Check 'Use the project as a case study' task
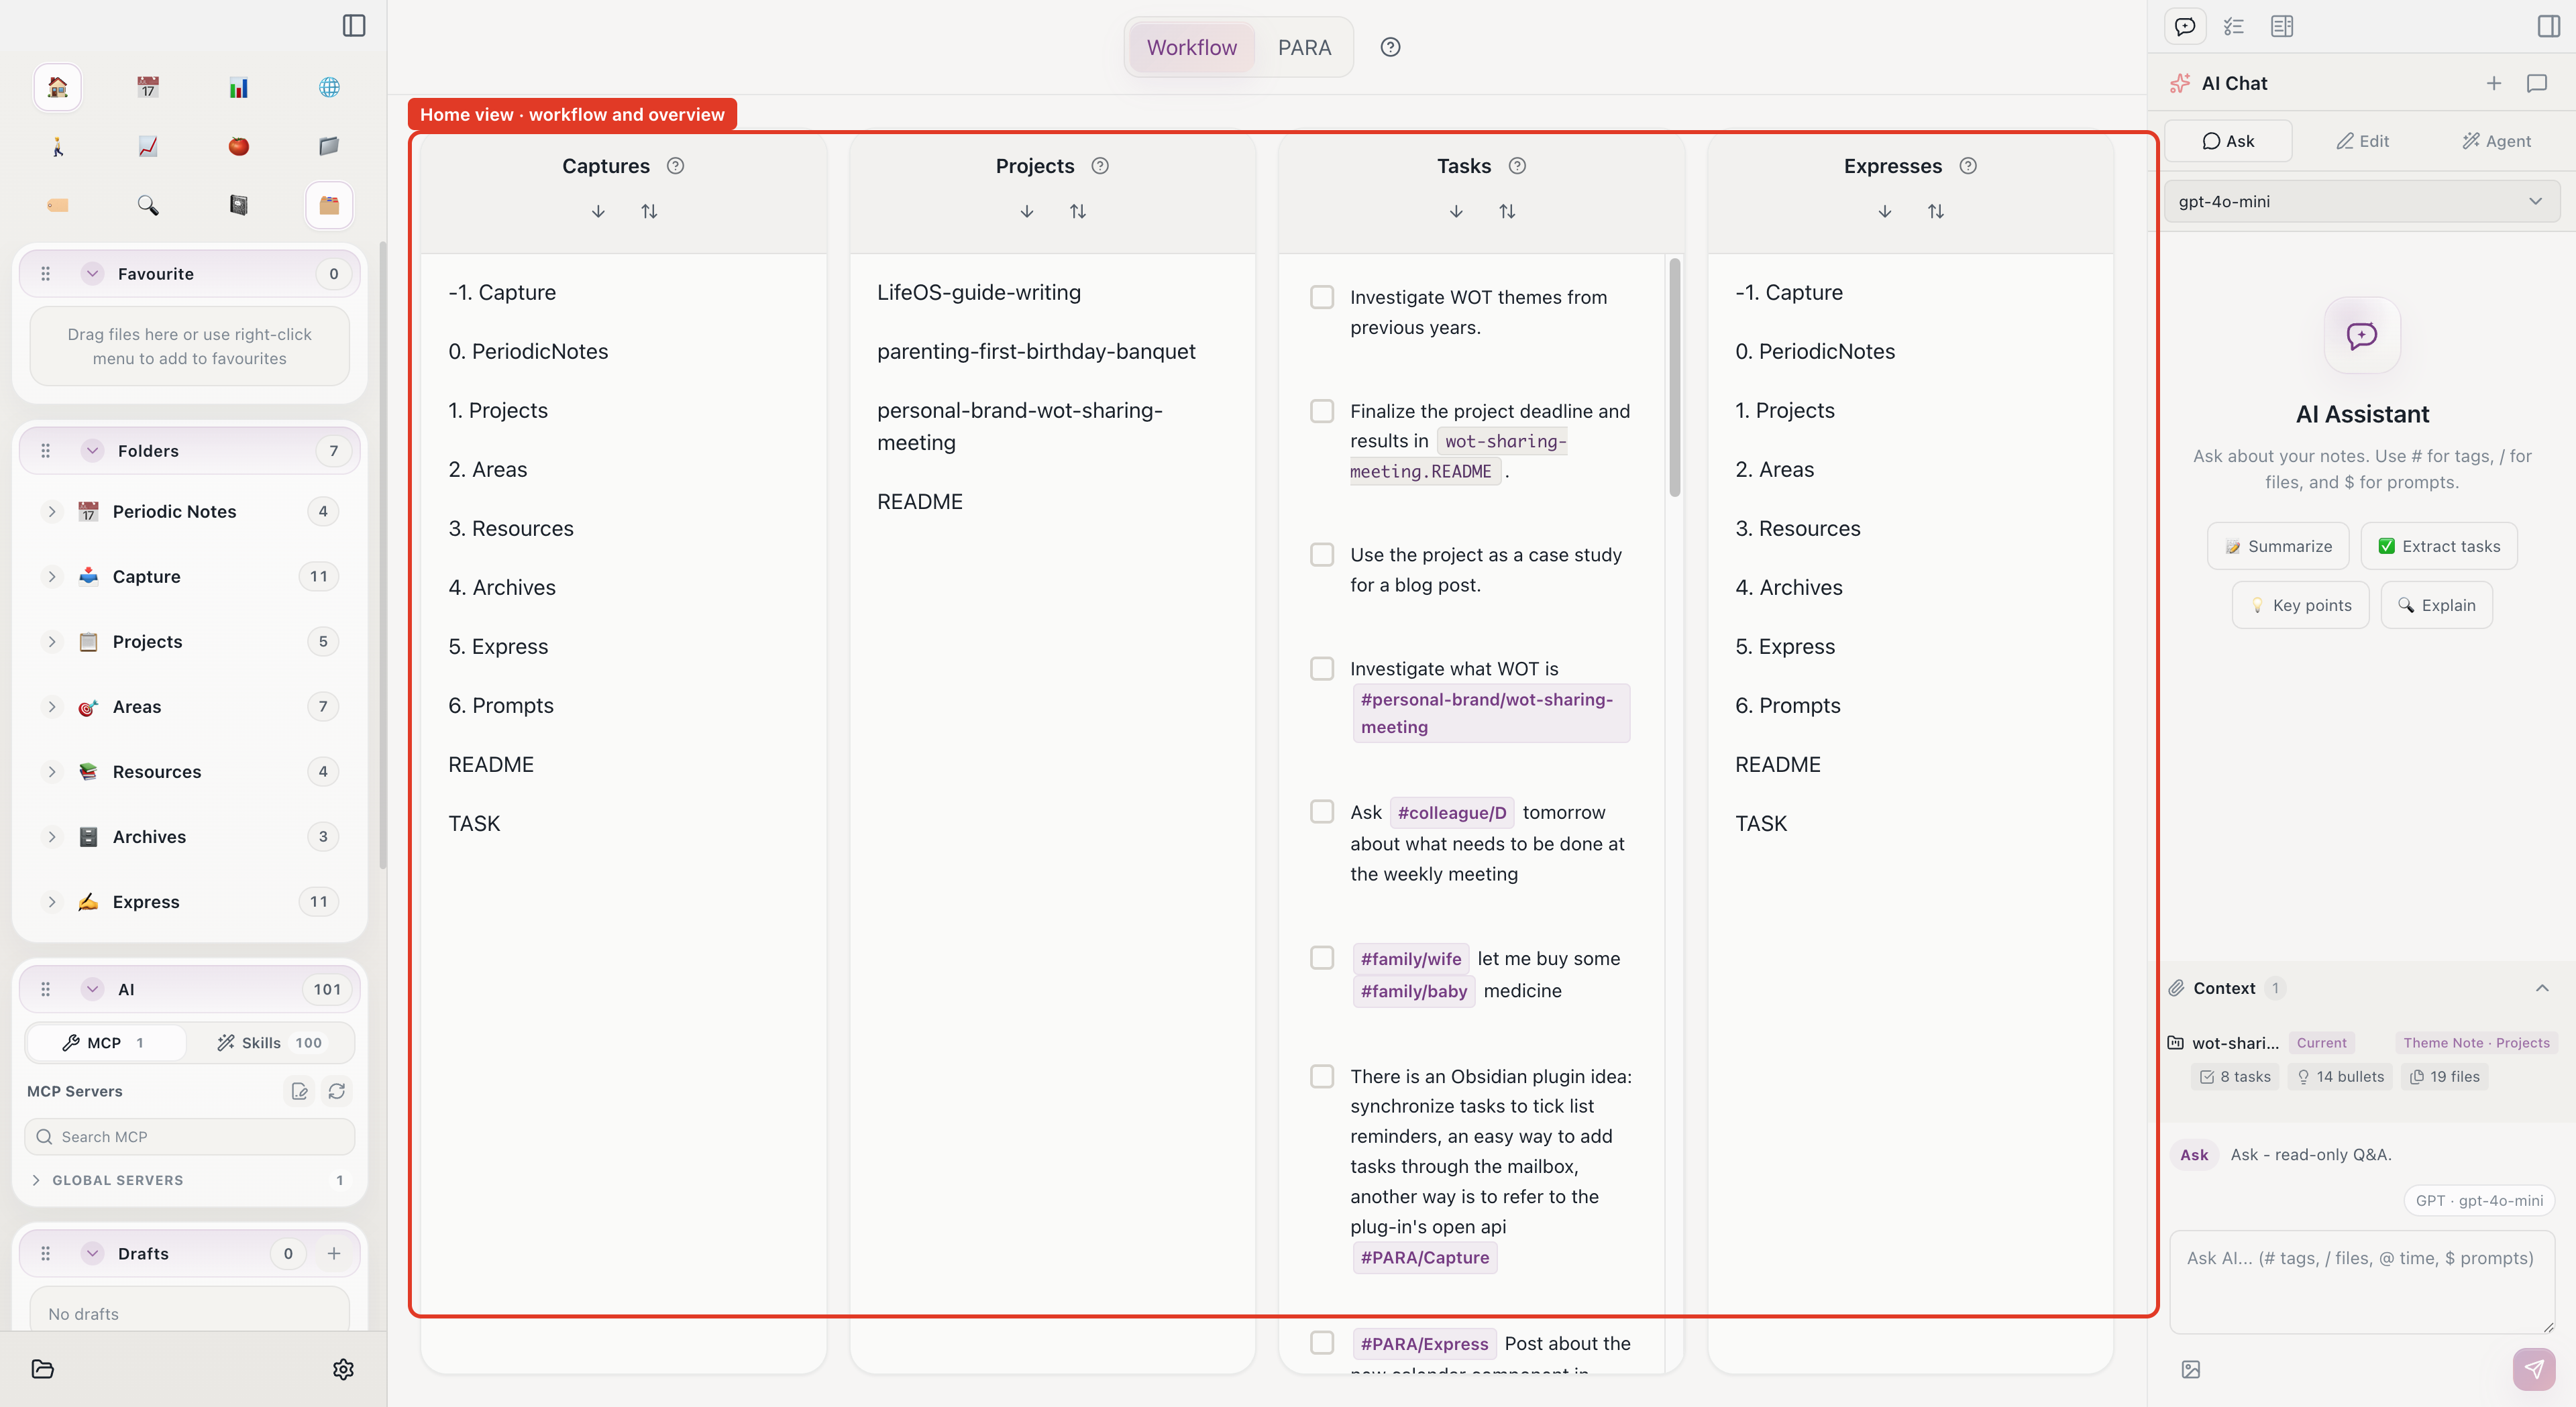The image size is (2576, 1407). [x=1322, y=554]
